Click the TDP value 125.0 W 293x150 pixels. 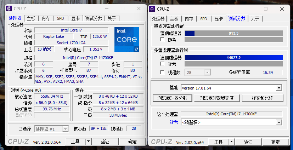click(100, 36)
